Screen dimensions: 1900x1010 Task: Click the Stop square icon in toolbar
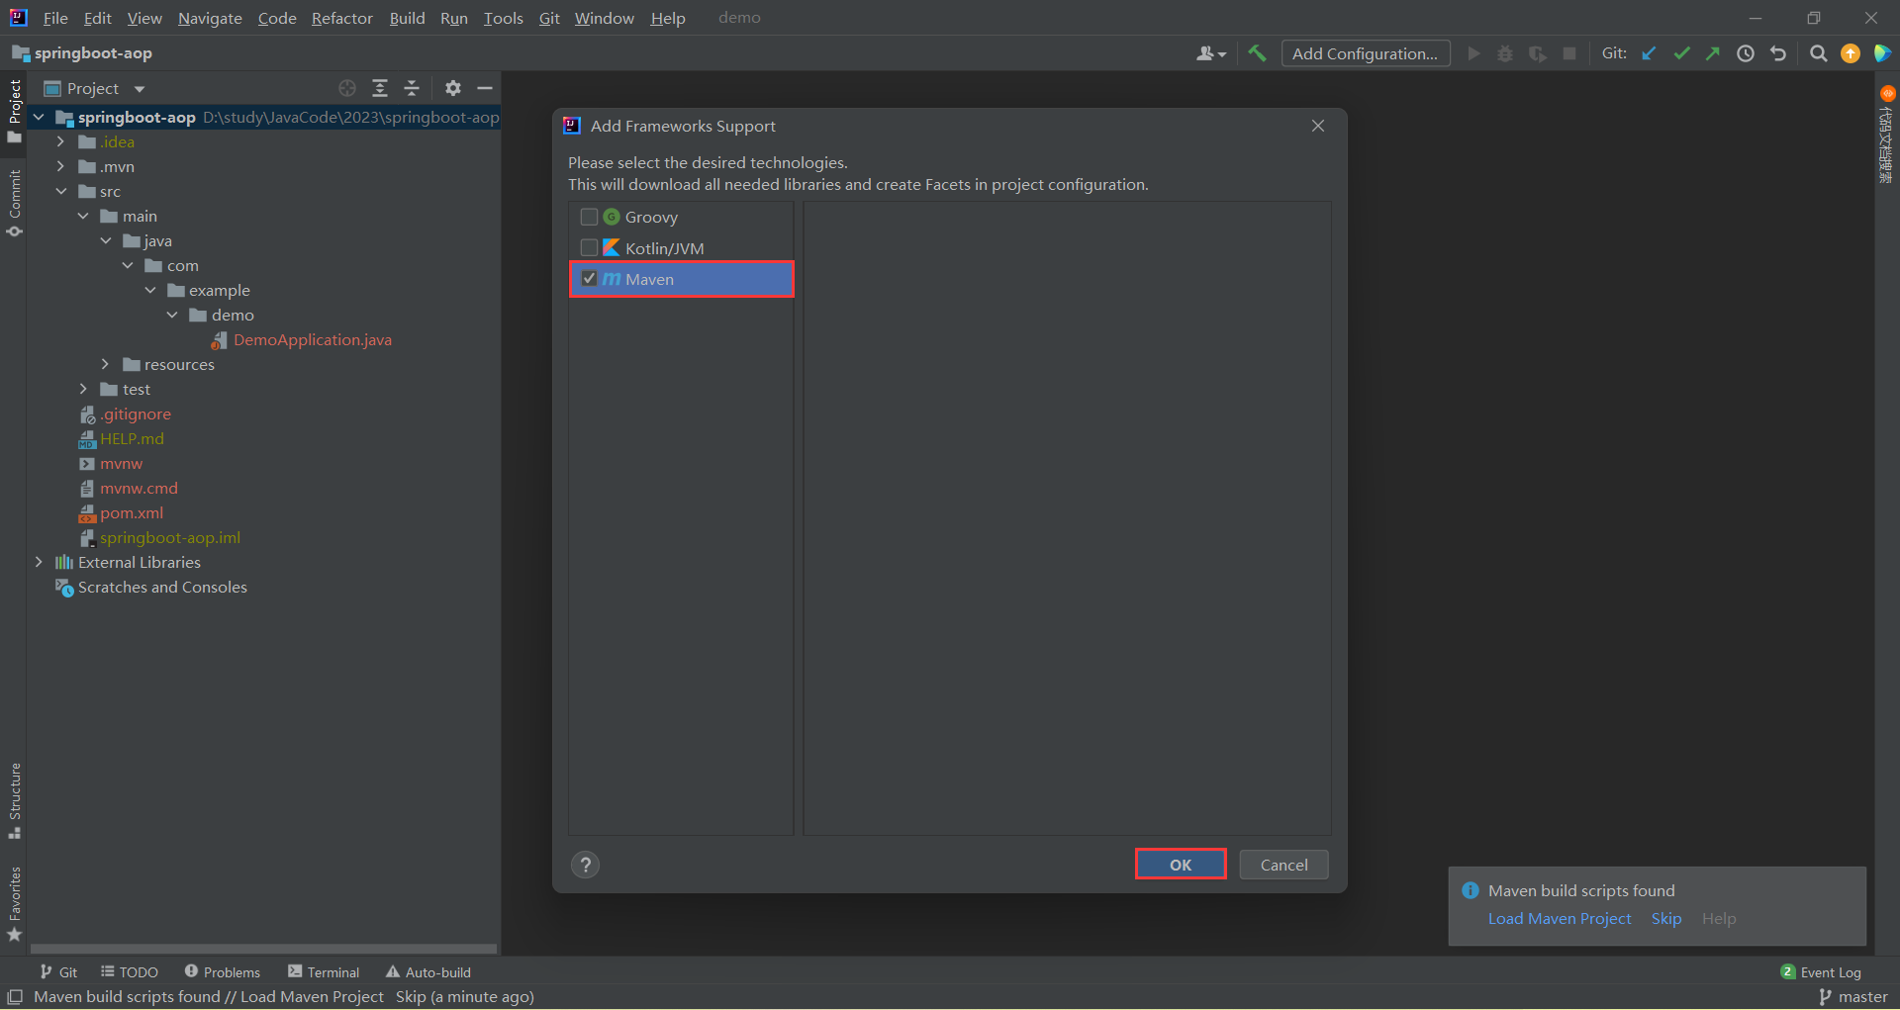[x=1569, y=53]
